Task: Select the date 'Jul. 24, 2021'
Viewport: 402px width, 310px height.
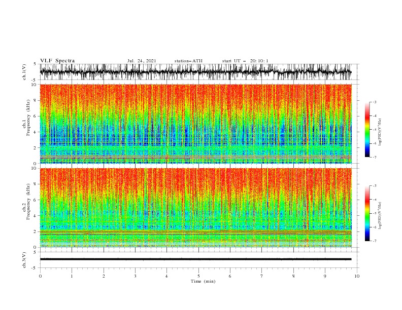Action: 142,61
